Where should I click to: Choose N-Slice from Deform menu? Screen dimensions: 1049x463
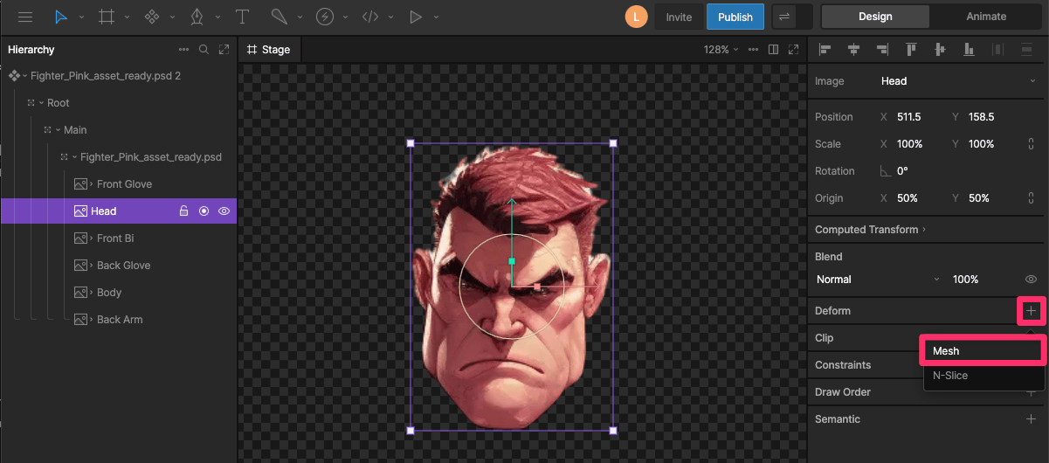click(x=983, y=376)
